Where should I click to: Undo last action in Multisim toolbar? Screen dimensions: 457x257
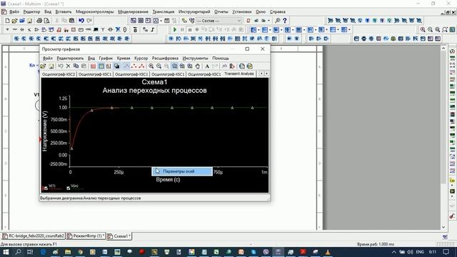tap(81, 21)
